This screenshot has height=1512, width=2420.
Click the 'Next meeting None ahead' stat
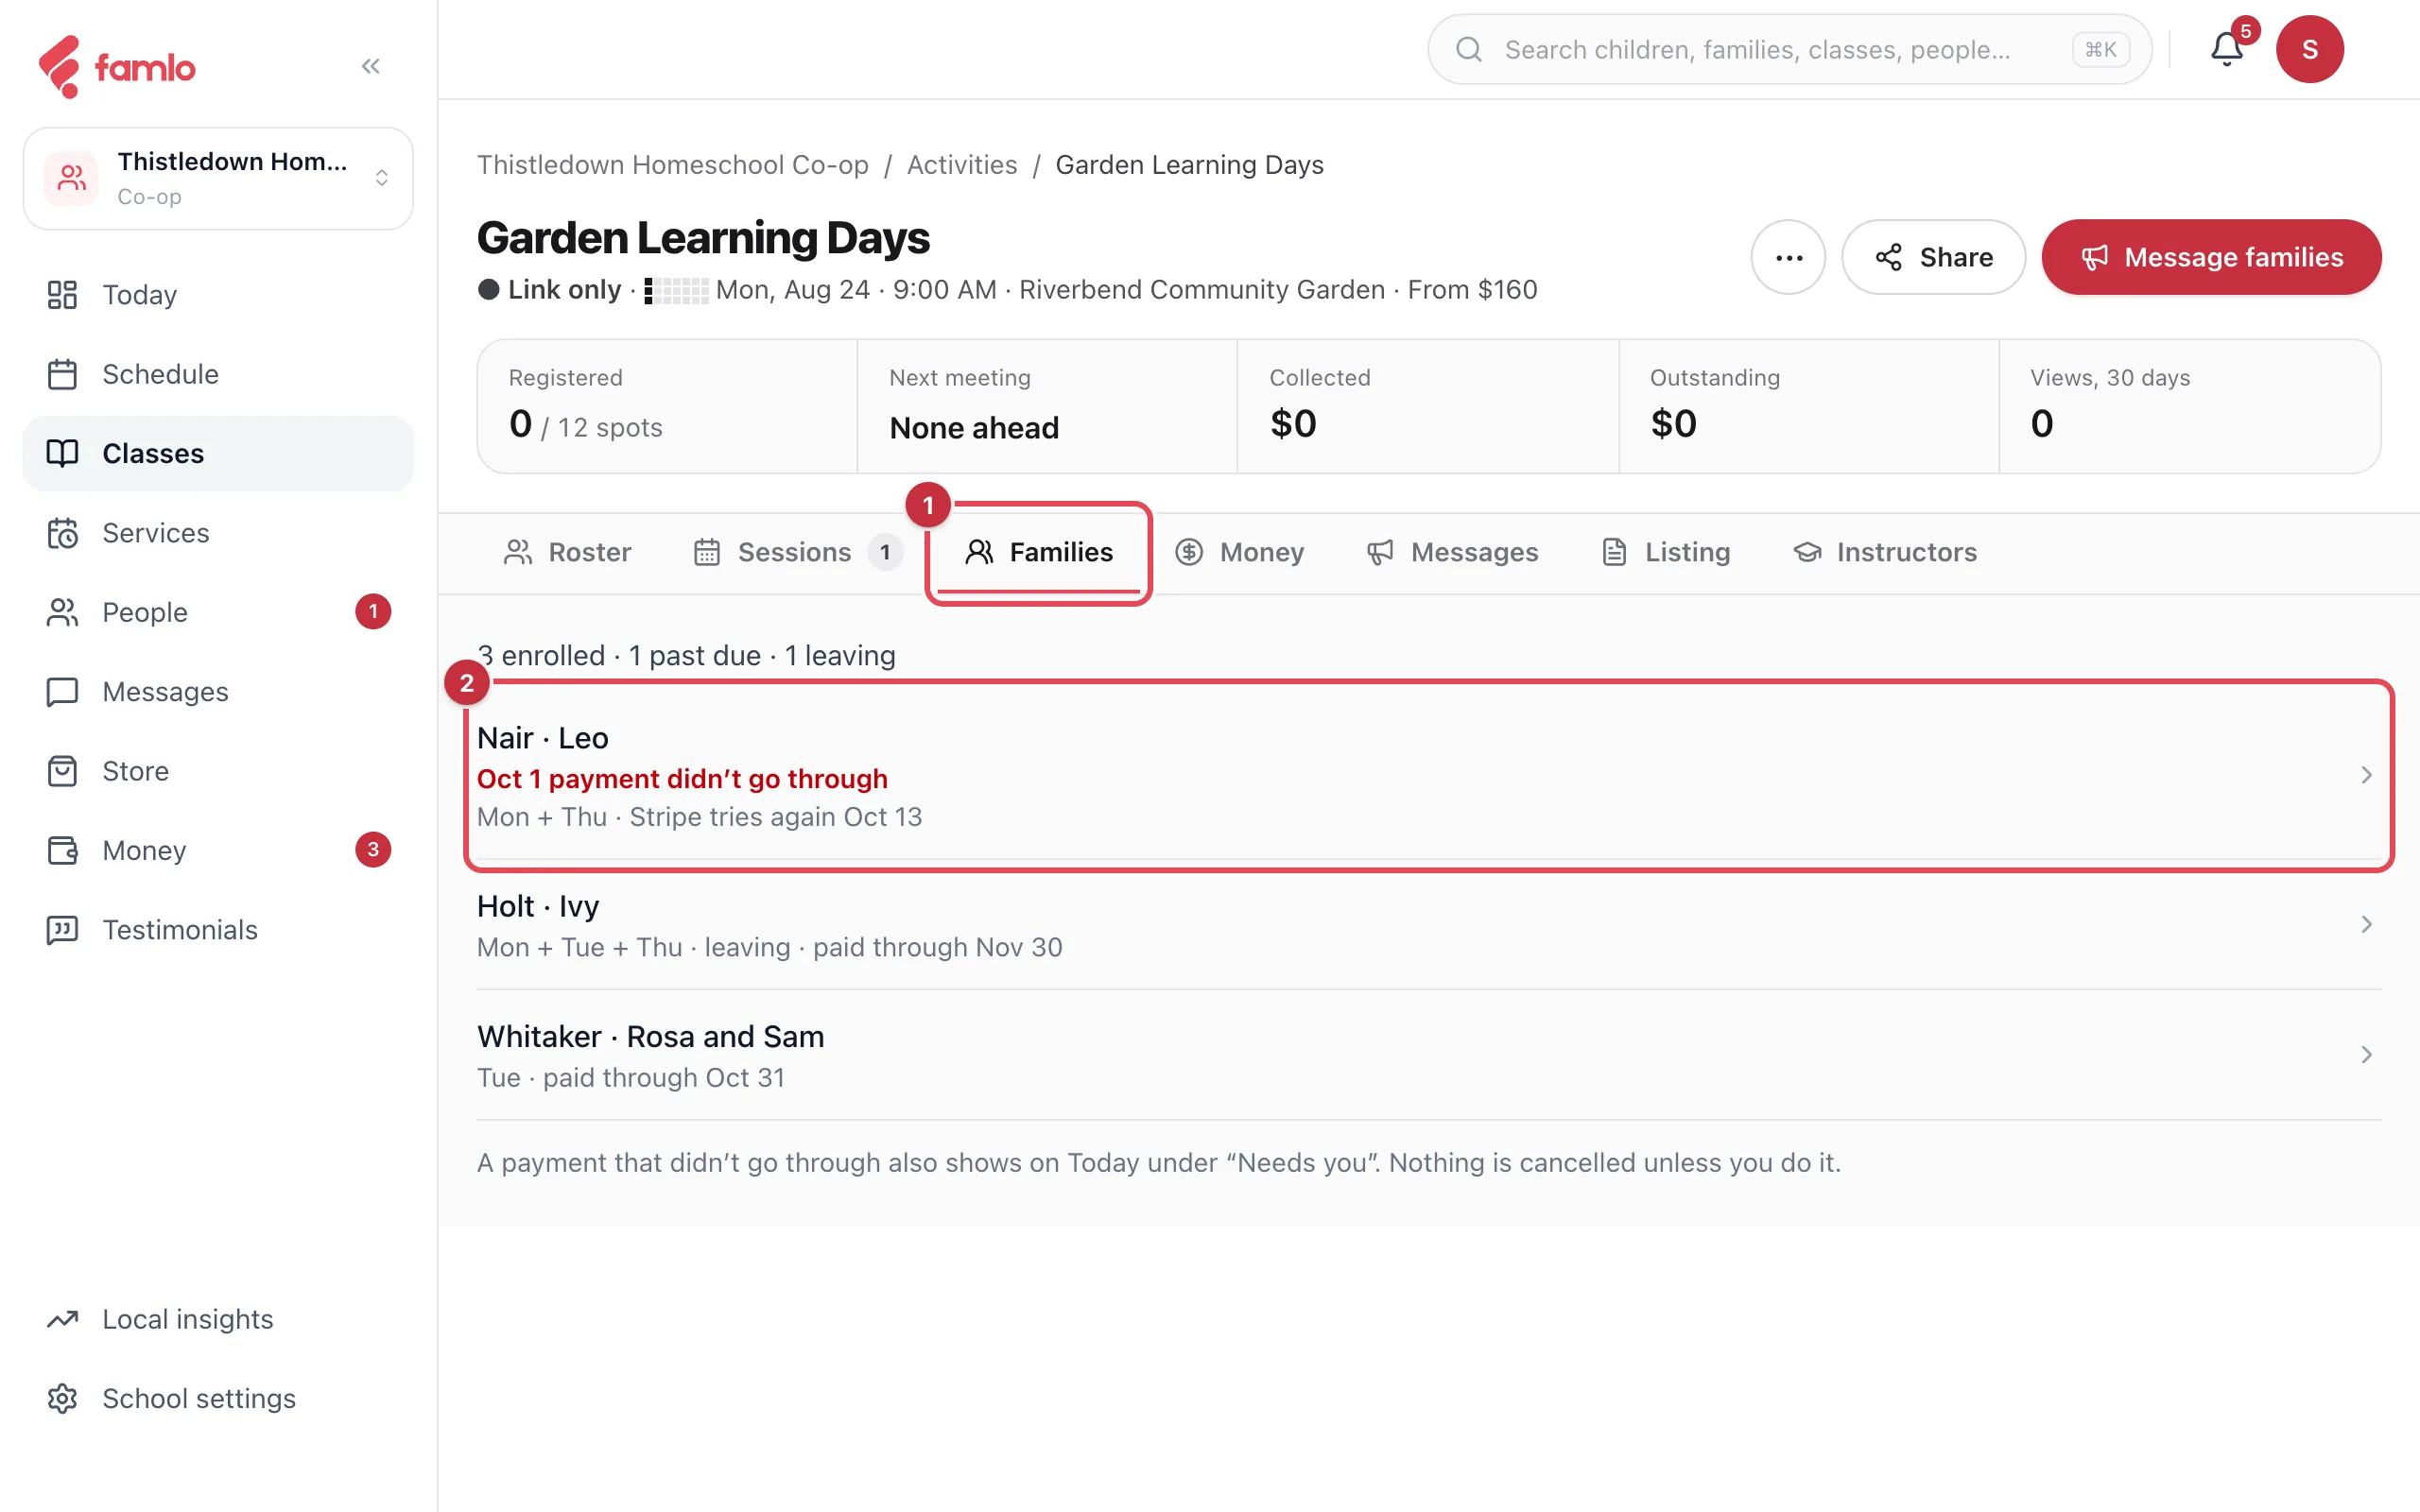point(1047,407)
